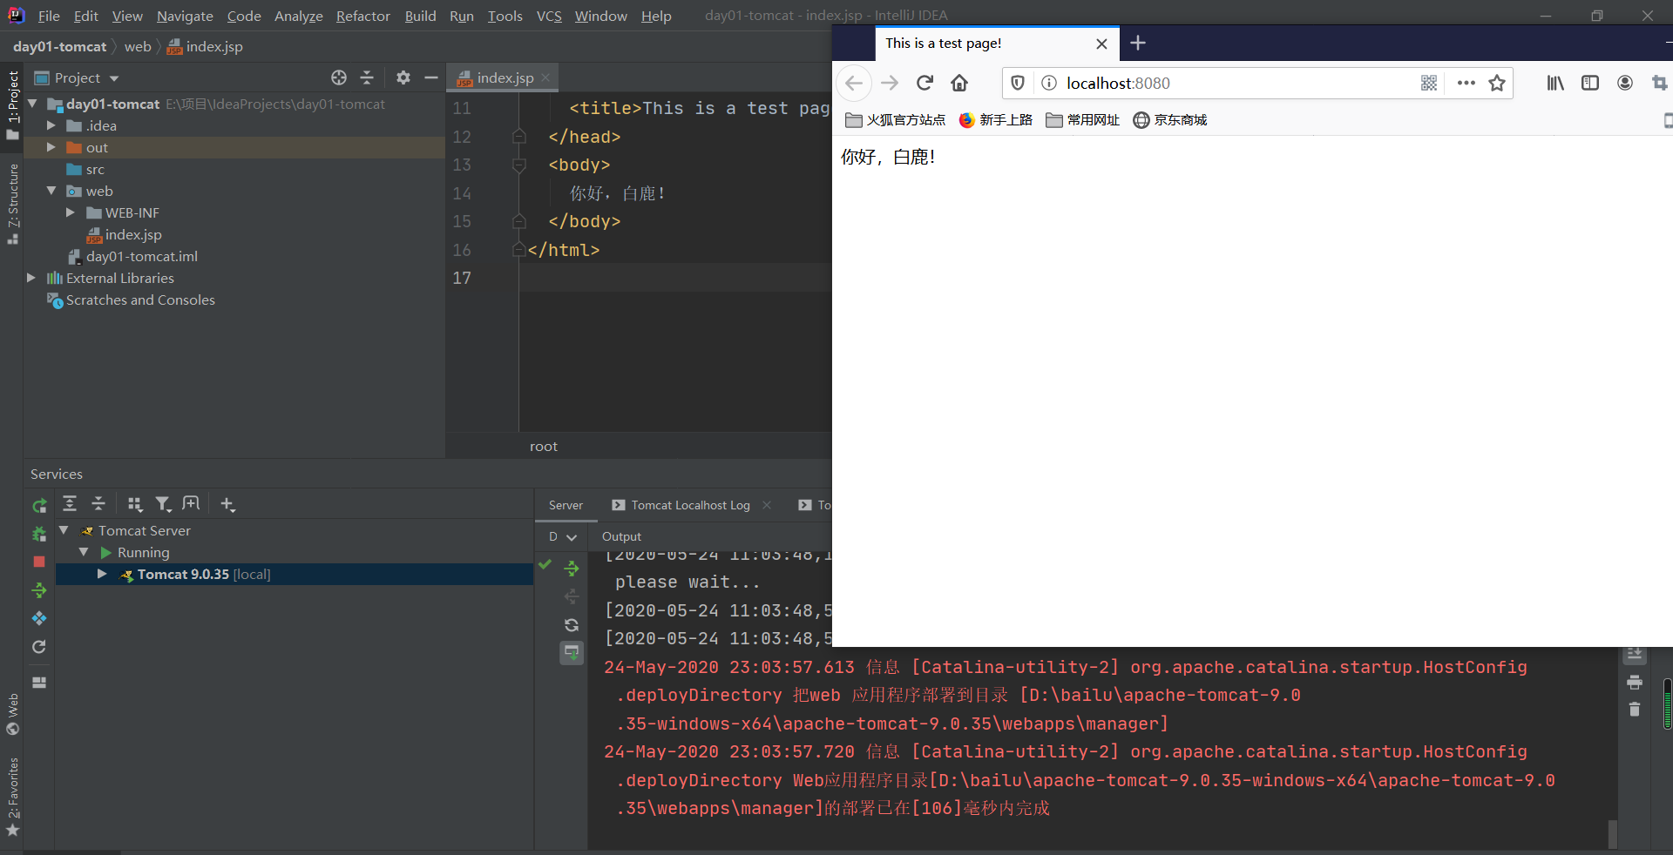Toggle the 2: Favorites tool window
Screen dimensions: 1673x855
[x=12, y=798]
